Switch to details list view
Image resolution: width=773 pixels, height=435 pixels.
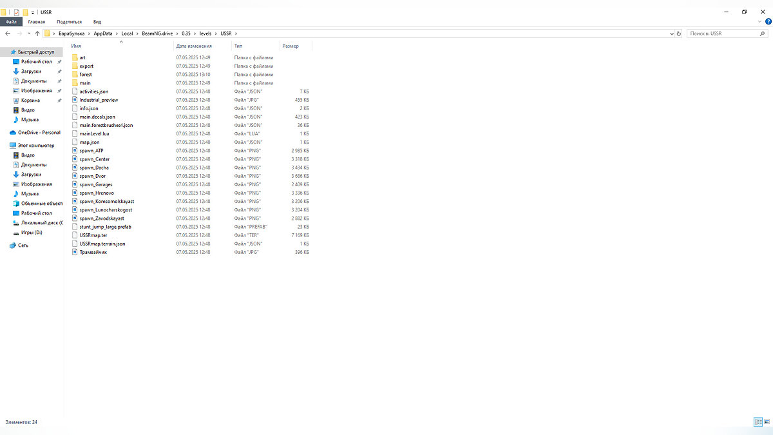758,421
